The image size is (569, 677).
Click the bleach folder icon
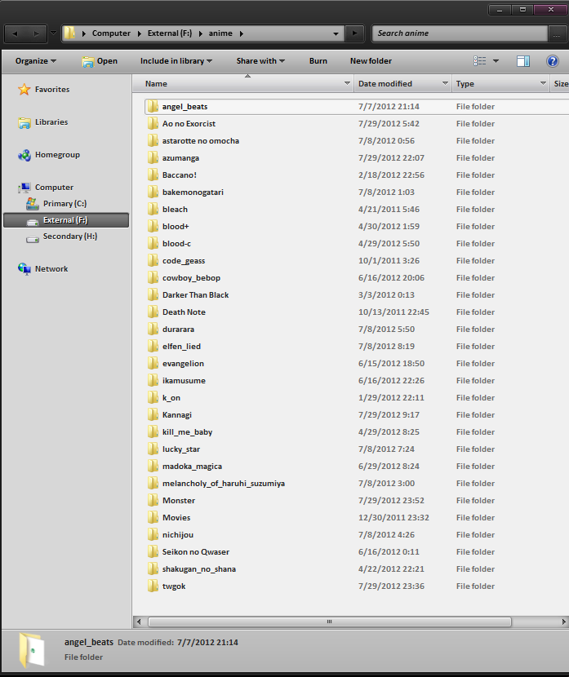coord(153,209)
